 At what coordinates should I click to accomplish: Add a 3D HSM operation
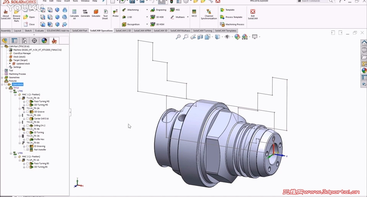coord(157,24)
